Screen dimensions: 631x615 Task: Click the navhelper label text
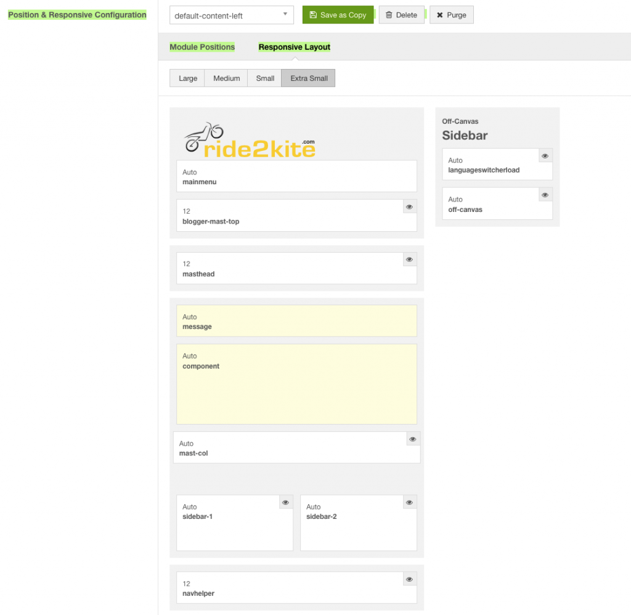[198, 593]
